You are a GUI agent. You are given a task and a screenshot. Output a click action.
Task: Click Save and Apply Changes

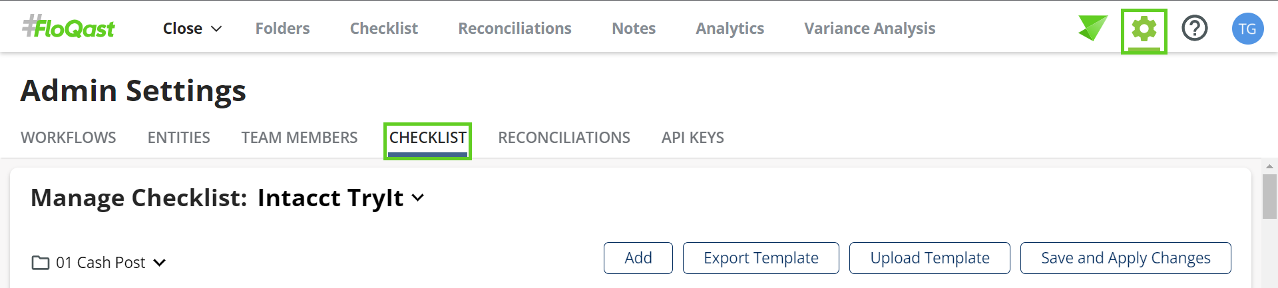pyautogui.click(x=1126, y=258)
